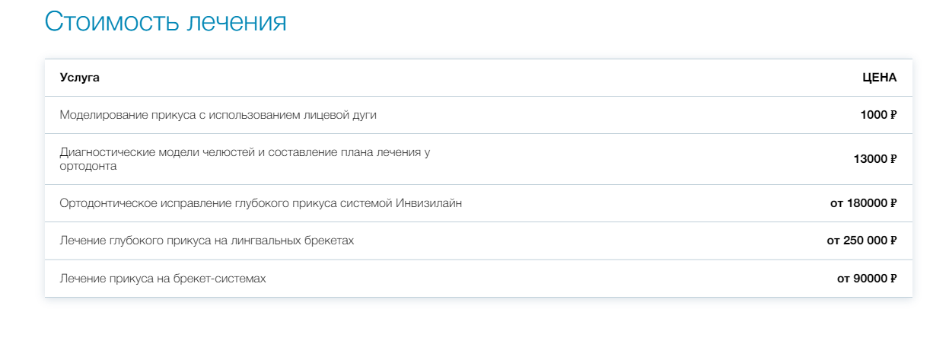The width and height of the screenshot is (949, 357).
Task: Select Лечение прикуса на брекет-системах row
Action: pyautogui.click(x=479, y=279)
